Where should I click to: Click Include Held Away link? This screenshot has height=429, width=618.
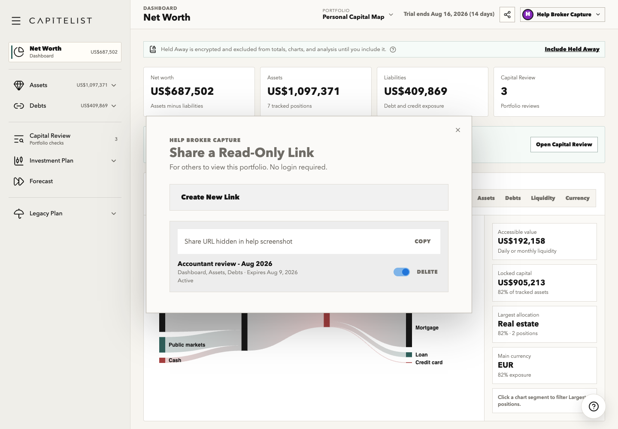(x=572, y=49)
